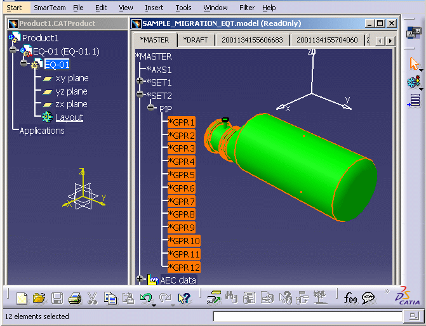Open the Help menu
Screen dimensions: 426x326
(x=269, y=8)
